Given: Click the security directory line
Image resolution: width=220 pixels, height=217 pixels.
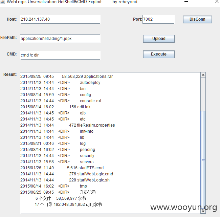Looking at the screenshot, I should click(x=57, y=156).
